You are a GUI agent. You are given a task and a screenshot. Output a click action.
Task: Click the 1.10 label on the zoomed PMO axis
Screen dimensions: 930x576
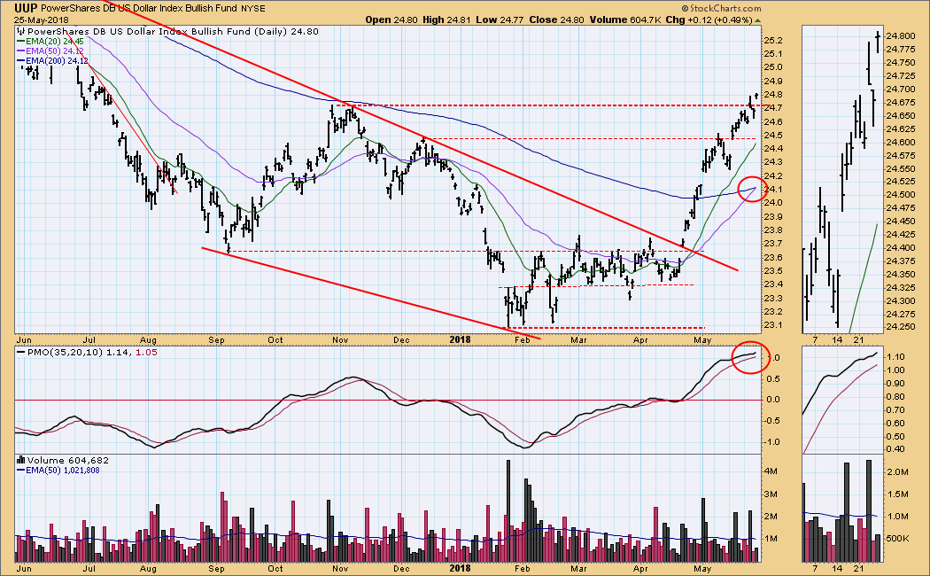(x=896, y=357)
